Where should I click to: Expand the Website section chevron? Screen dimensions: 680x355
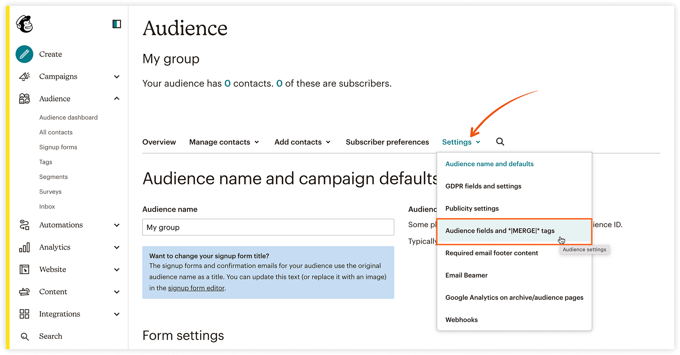(x=117, y=270)
